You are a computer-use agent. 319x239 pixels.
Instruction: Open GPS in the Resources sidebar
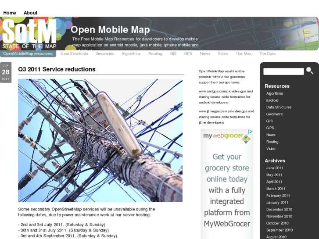[x=270, y=128]
